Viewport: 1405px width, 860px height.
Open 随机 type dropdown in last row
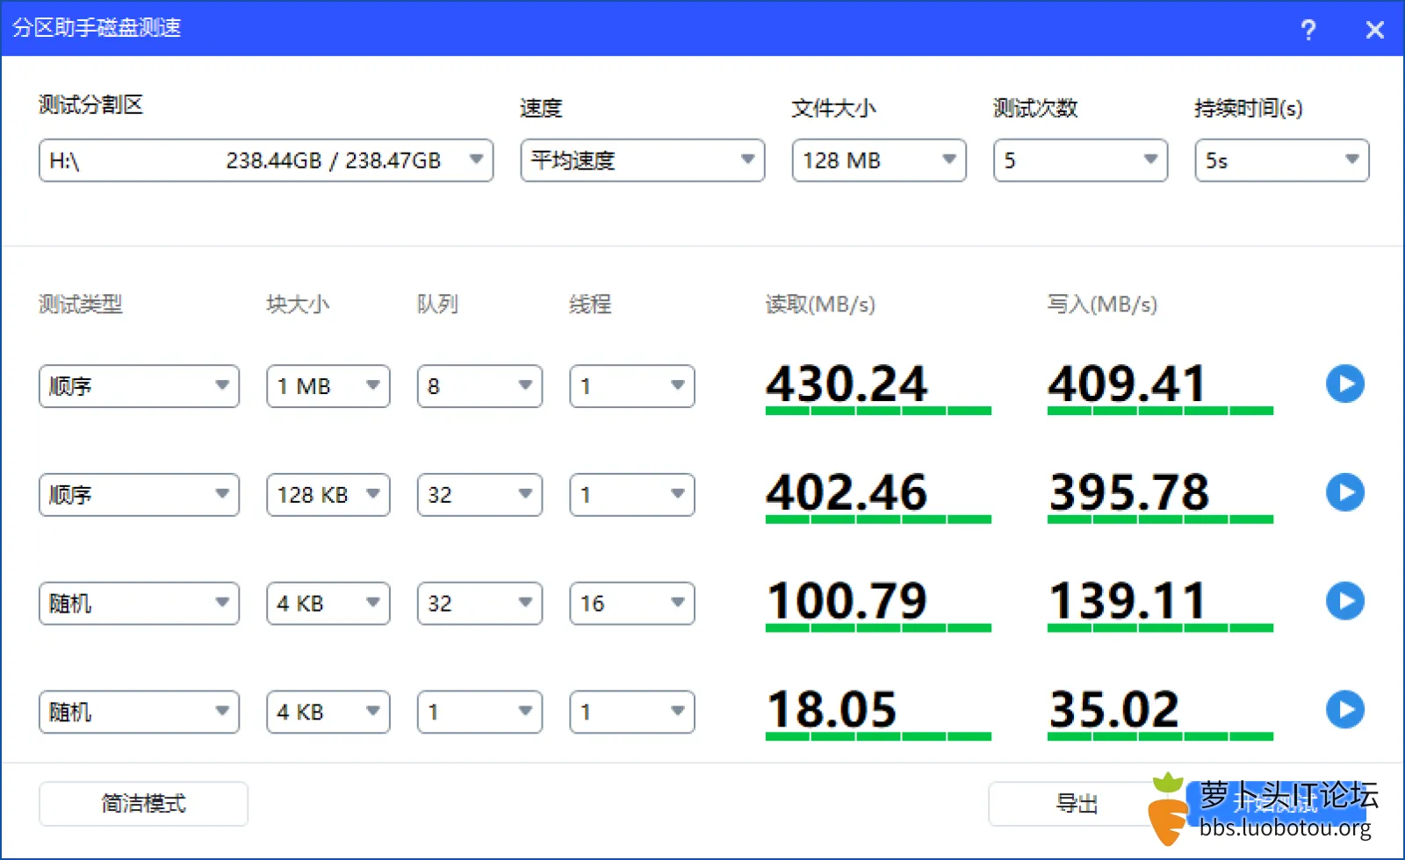click(x=139, y=712)
